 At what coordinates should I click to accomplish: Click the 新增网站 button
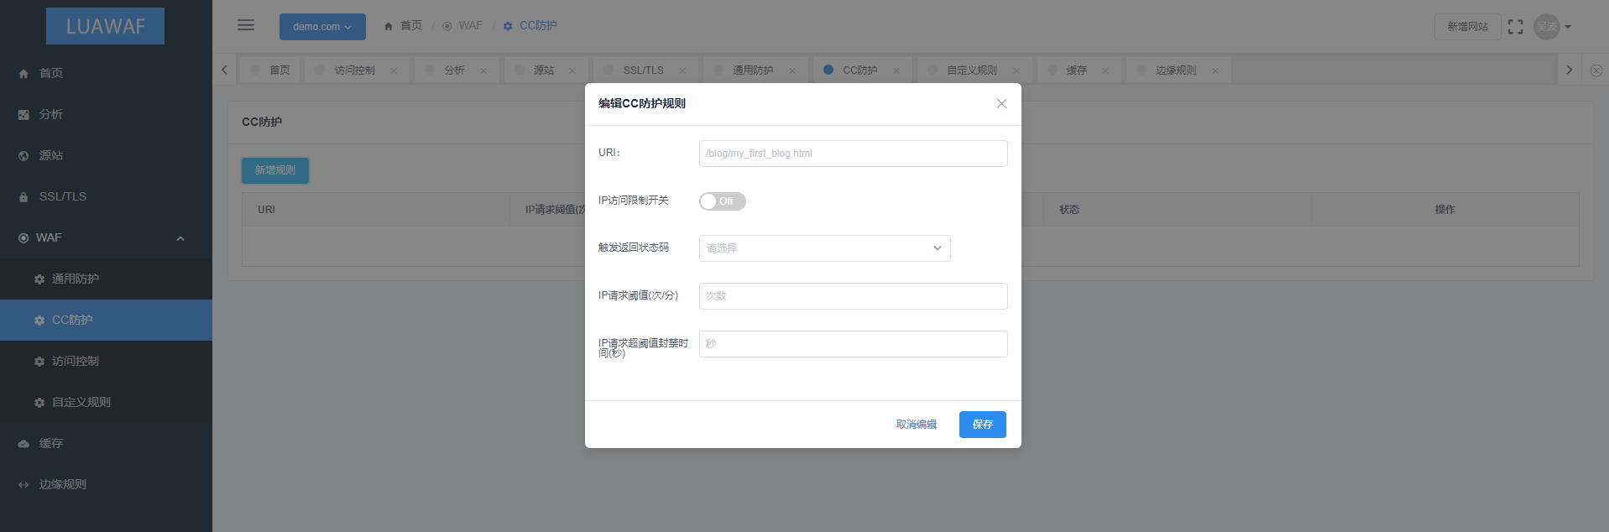tap(1467, 27)
